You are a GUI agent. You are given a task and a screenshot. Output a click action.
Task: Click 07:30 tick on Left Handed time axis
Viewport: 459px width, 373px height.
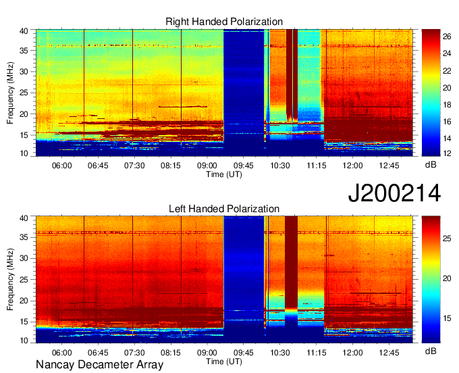(x=134, y=353)
